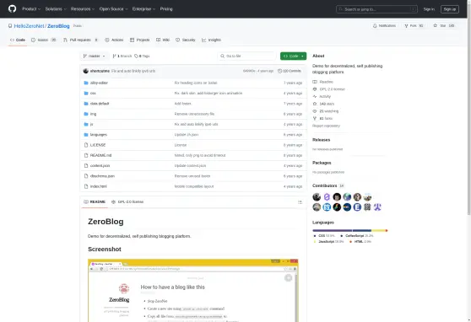Viewport: 471px width, 322px height.
Task: View the 81 forks link in About
Action: click(x=322, y=119)
